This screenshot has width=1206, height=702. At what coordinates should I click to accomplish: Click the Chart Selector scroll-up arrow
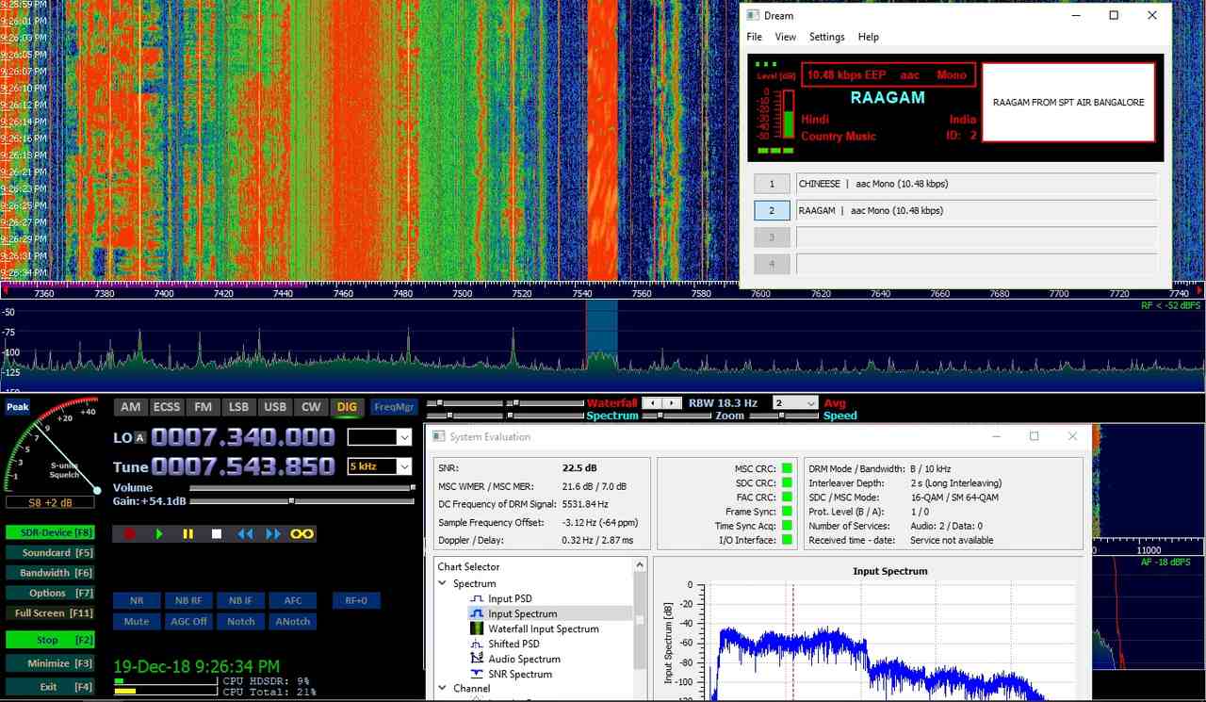(x=640, y=565)
